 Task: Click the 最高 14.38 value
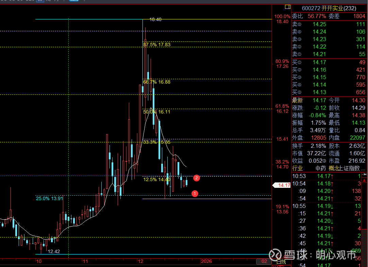pos(358,115)
